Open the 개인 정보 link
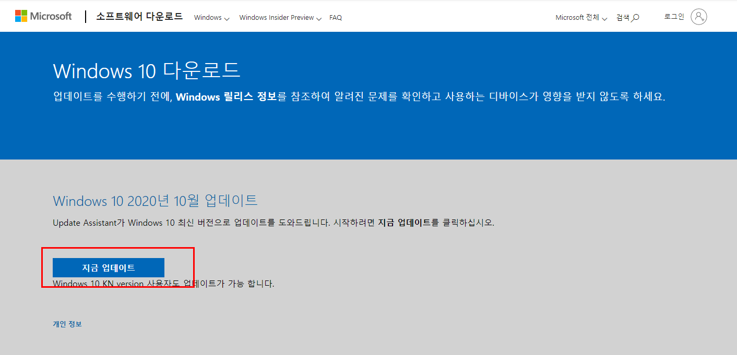The image size is (737, 355). pos(67,324)
